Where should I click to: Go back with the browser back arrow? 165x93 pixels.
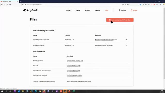[x=2, y=5]
